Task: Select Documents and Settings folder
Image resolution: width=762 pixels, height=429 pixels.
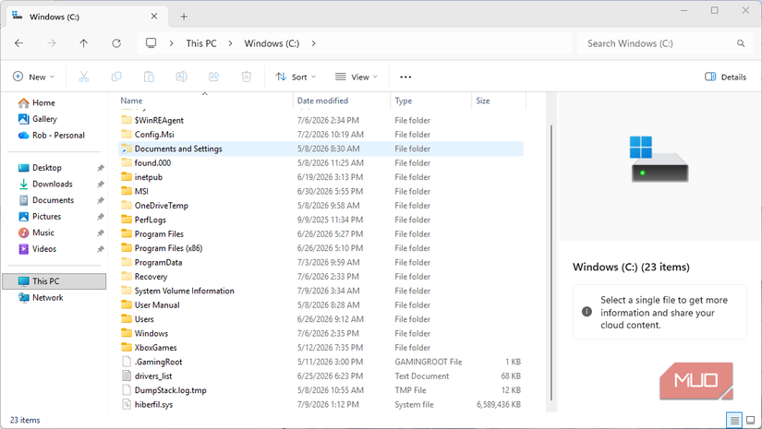Action: pyautogui.click(x=321, y=149)
